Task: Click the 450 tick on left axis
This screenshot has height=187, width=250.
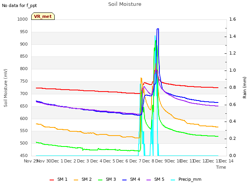Action: click(24, 155)
